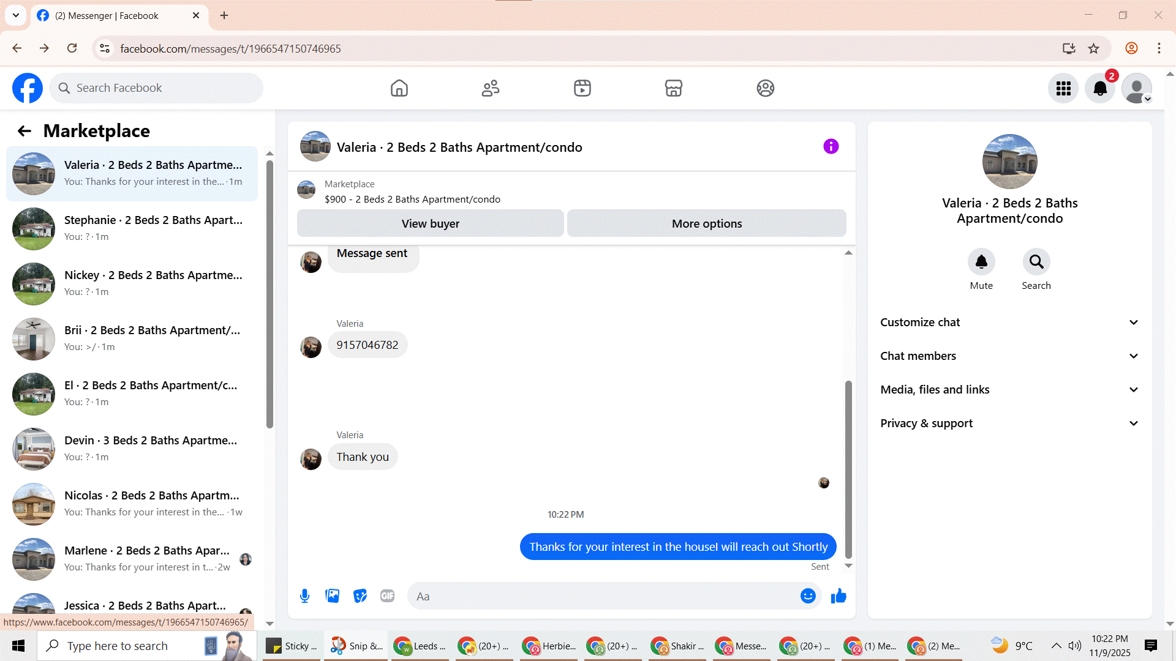The height and width of the screenshot is (661, 1176).
Task: Open the nine-dot menu grid
Action: 1063,88
